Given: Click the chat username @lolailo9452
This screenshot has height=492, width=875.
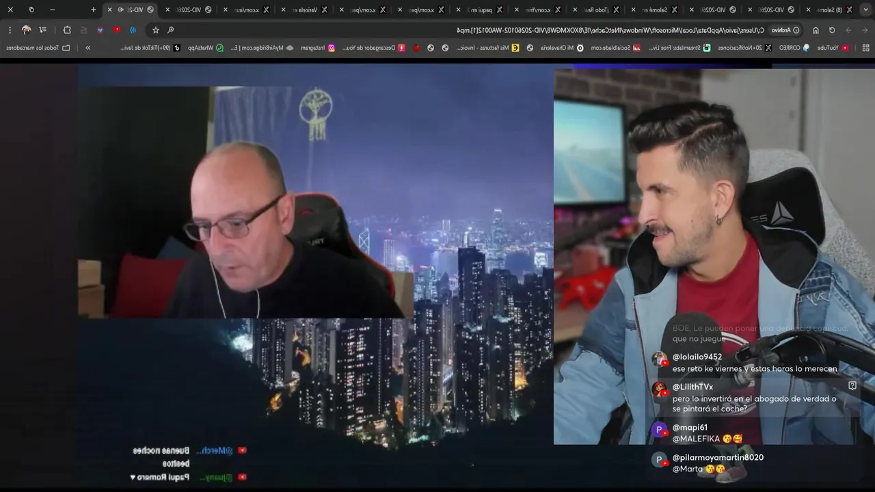Looking at the screenshot, I should (697, 357).
